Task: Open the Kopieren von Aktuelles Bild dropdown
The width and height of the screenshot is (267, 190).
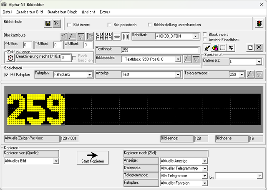Action: (x=56, y=161)
